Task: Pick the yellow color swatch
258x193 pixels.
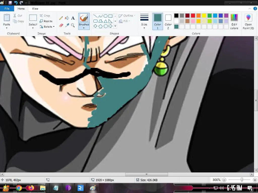Action: click(x=204, y=16)
